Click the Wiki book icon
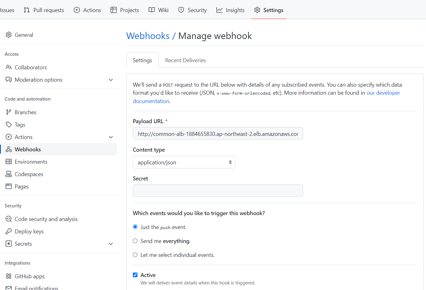The width and height of the screenshot is (426, 290). [x=152, y=10]
